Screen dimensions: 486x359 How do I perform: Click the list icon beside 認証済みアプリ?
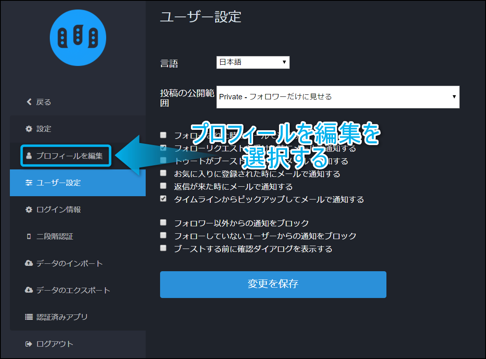click(x=29, y=317)
